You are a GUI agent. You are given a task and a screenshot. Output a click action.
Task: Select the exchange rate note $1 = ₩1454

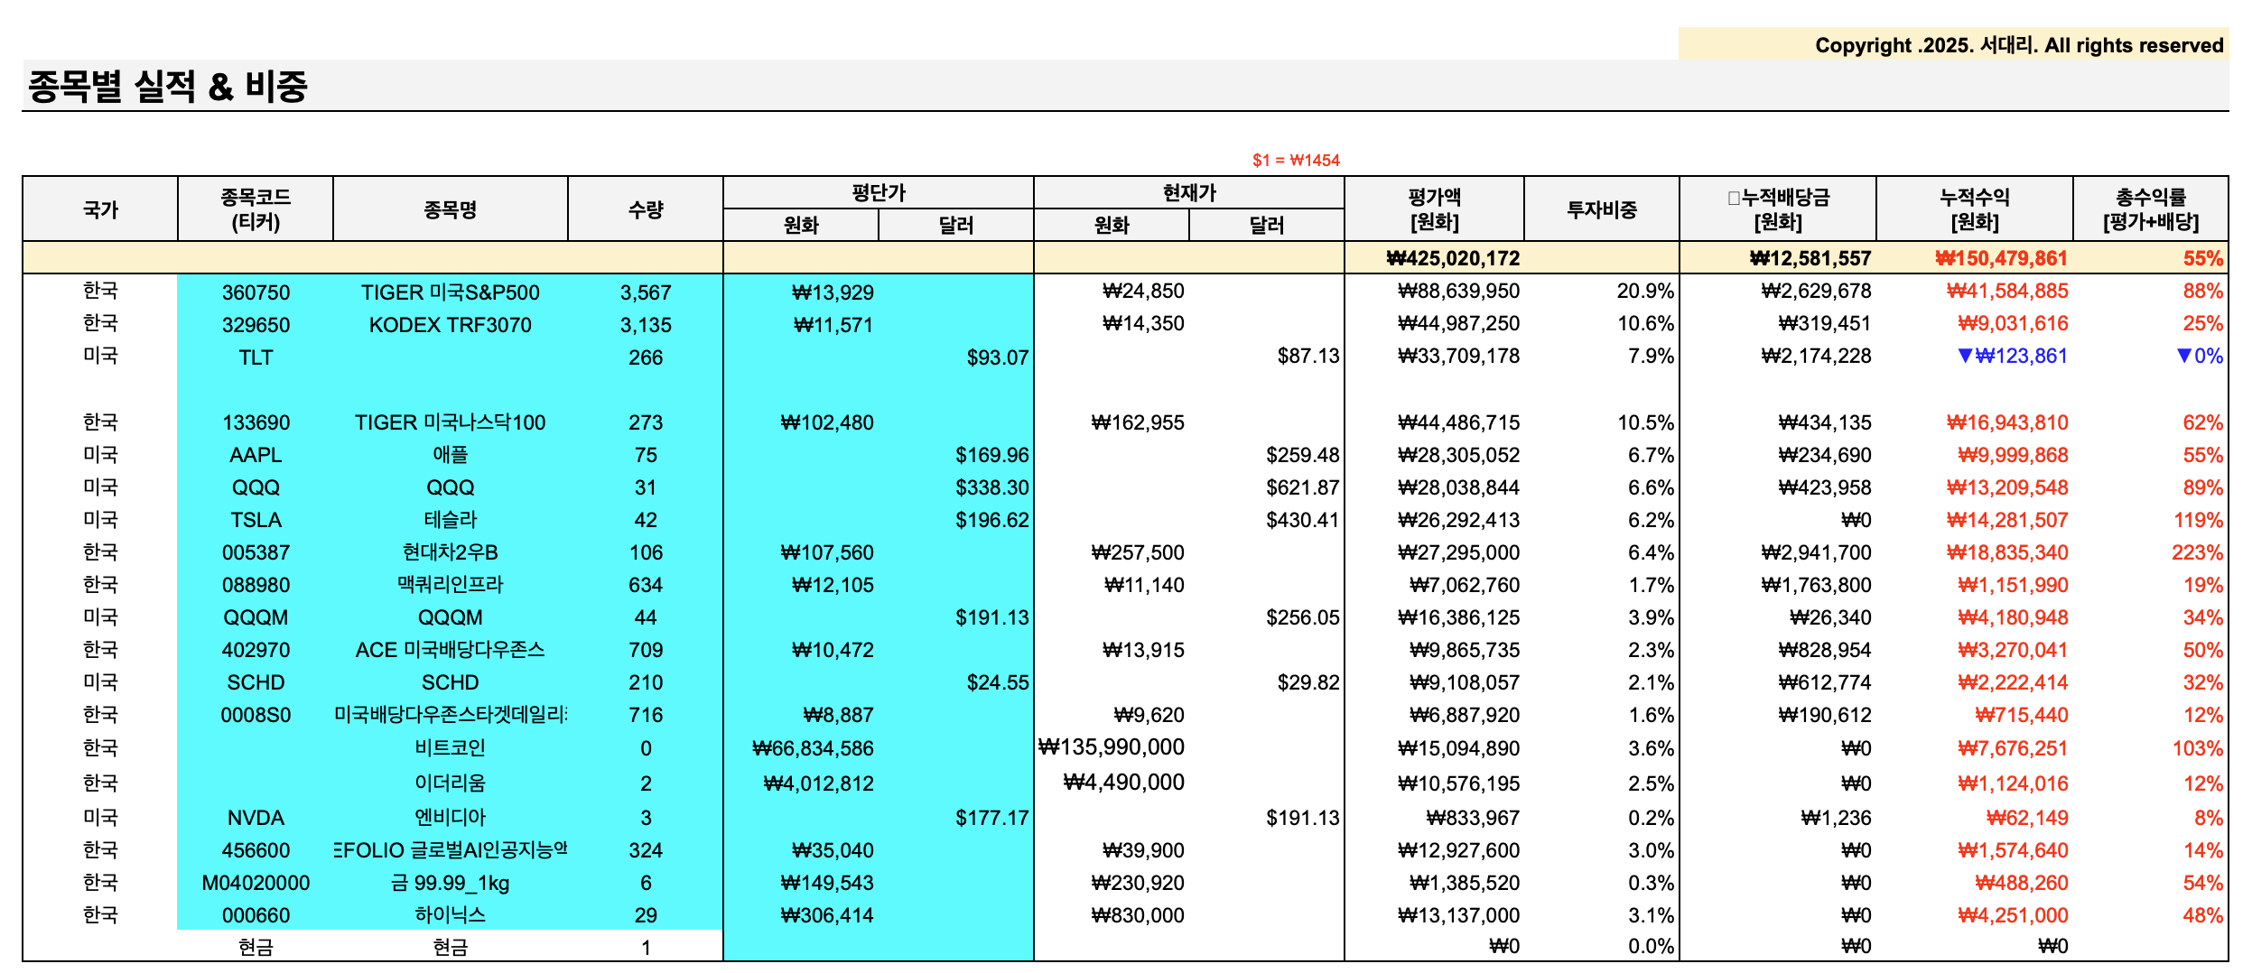(x=1296, y=160)
